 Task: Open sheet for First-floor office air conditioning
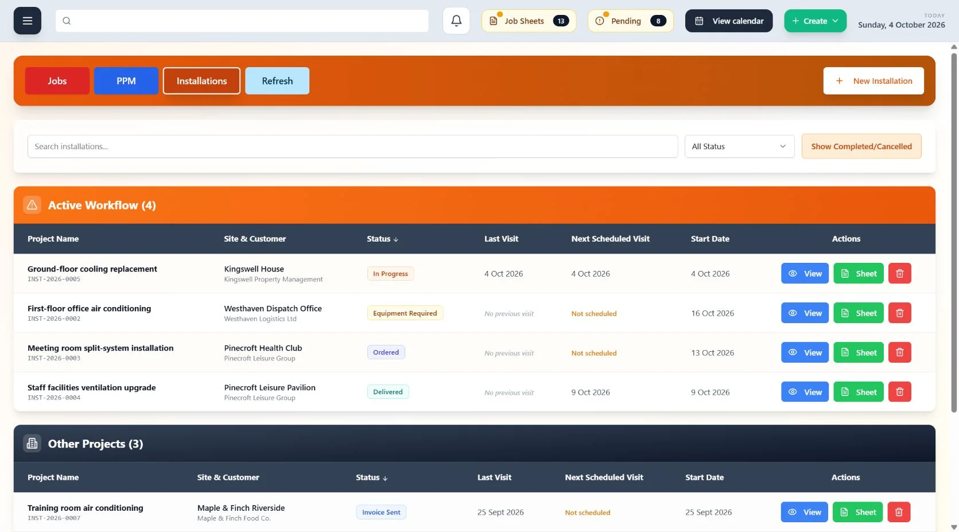(x=859, y=313)
